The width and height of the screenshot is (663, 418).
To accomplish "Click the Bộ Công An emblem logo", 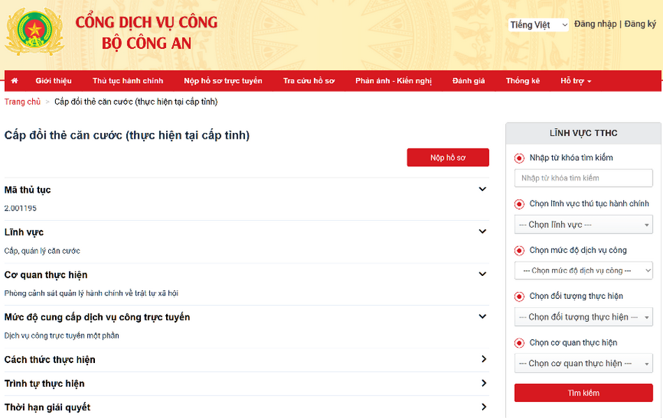I will [34, 31].
